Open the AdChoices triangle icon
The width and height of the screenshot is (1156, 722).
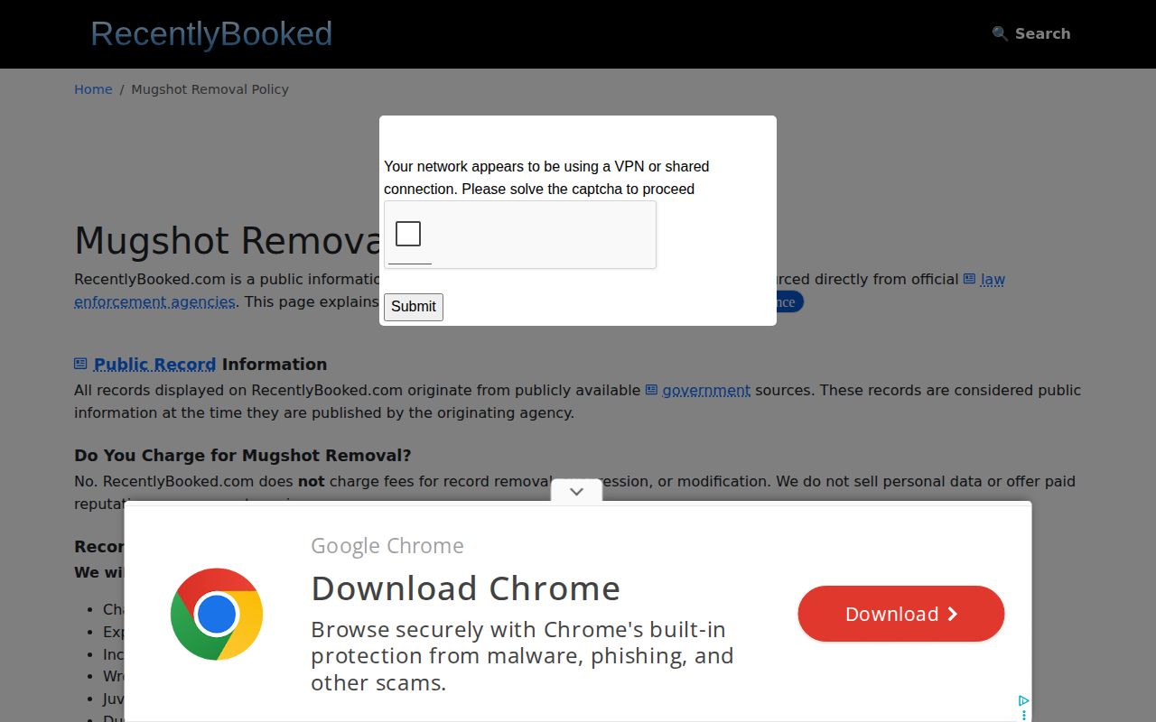pyautogui.click(x=1023, y=701)
